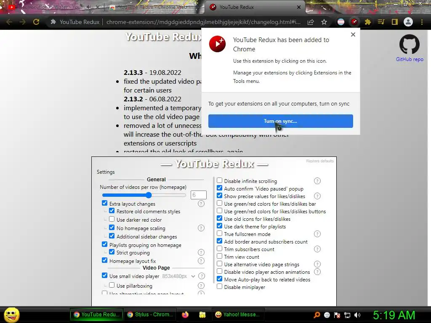Open the GitHub repo link
431x323 pixels.
(409, 59)
